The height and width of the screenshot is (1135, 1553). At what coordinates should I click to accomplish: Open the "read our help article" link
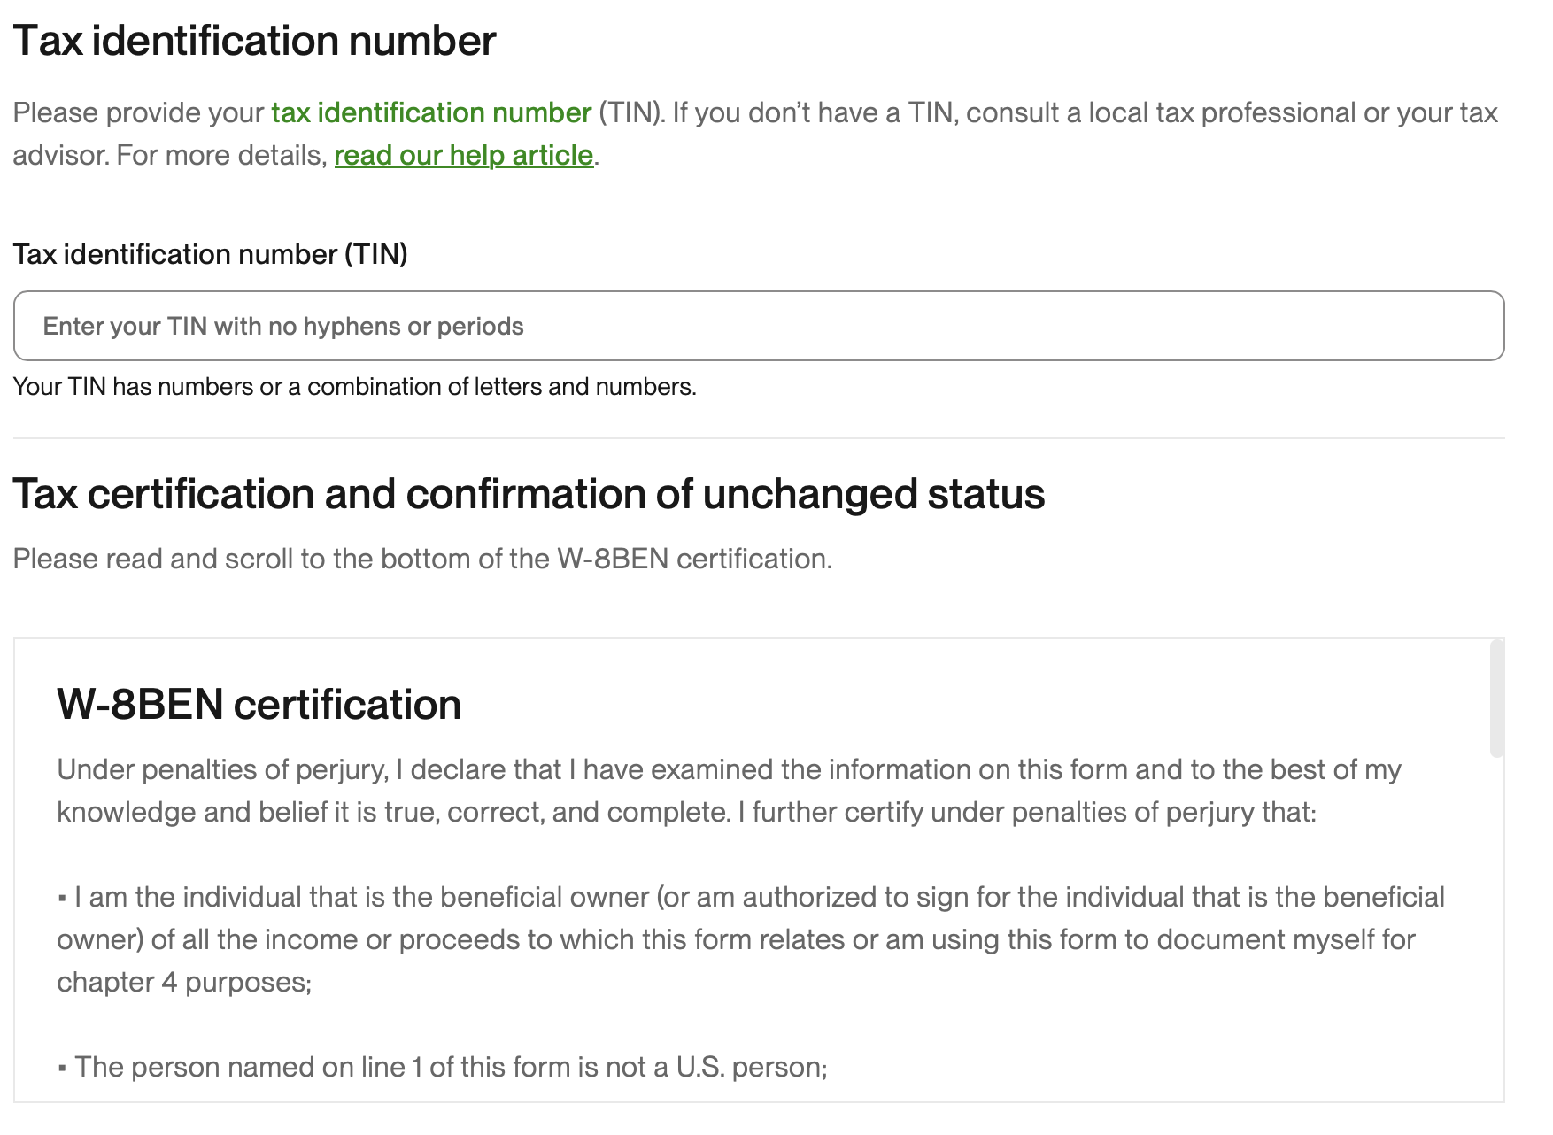pos(463,156)
